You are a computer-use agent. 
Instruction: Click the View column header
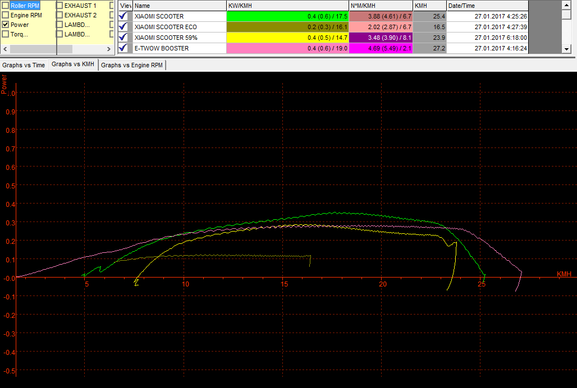point(126,6)
